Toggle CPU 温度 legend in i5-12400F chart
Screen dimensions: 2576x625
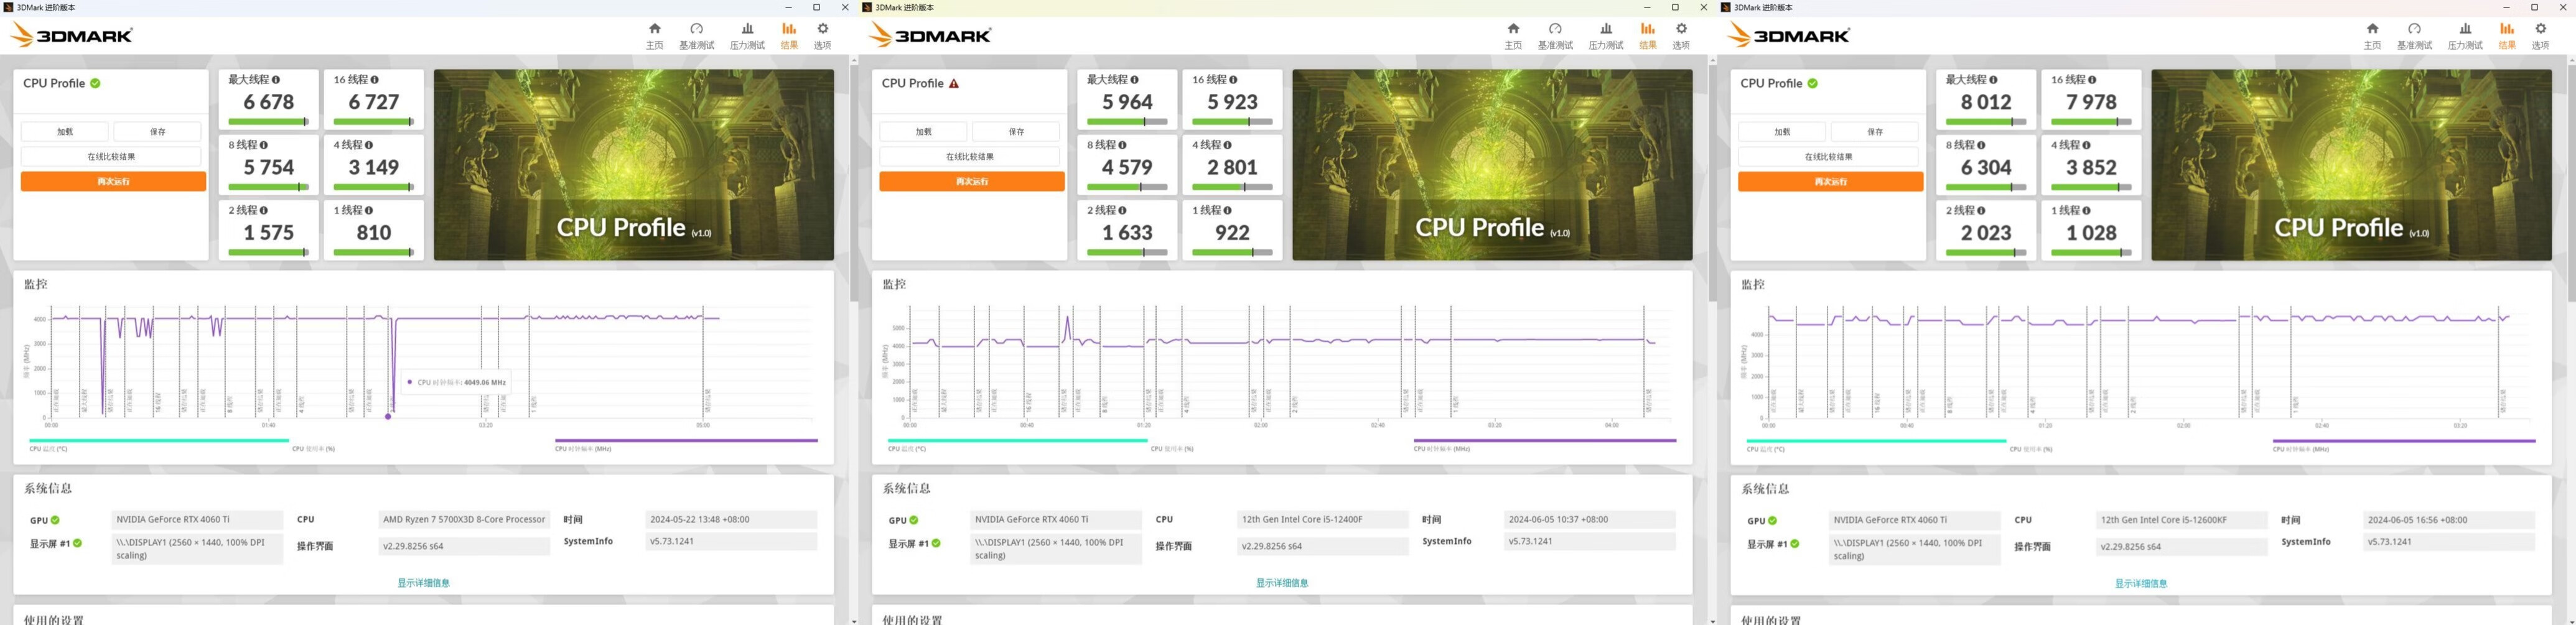(x=1017, y=444)
